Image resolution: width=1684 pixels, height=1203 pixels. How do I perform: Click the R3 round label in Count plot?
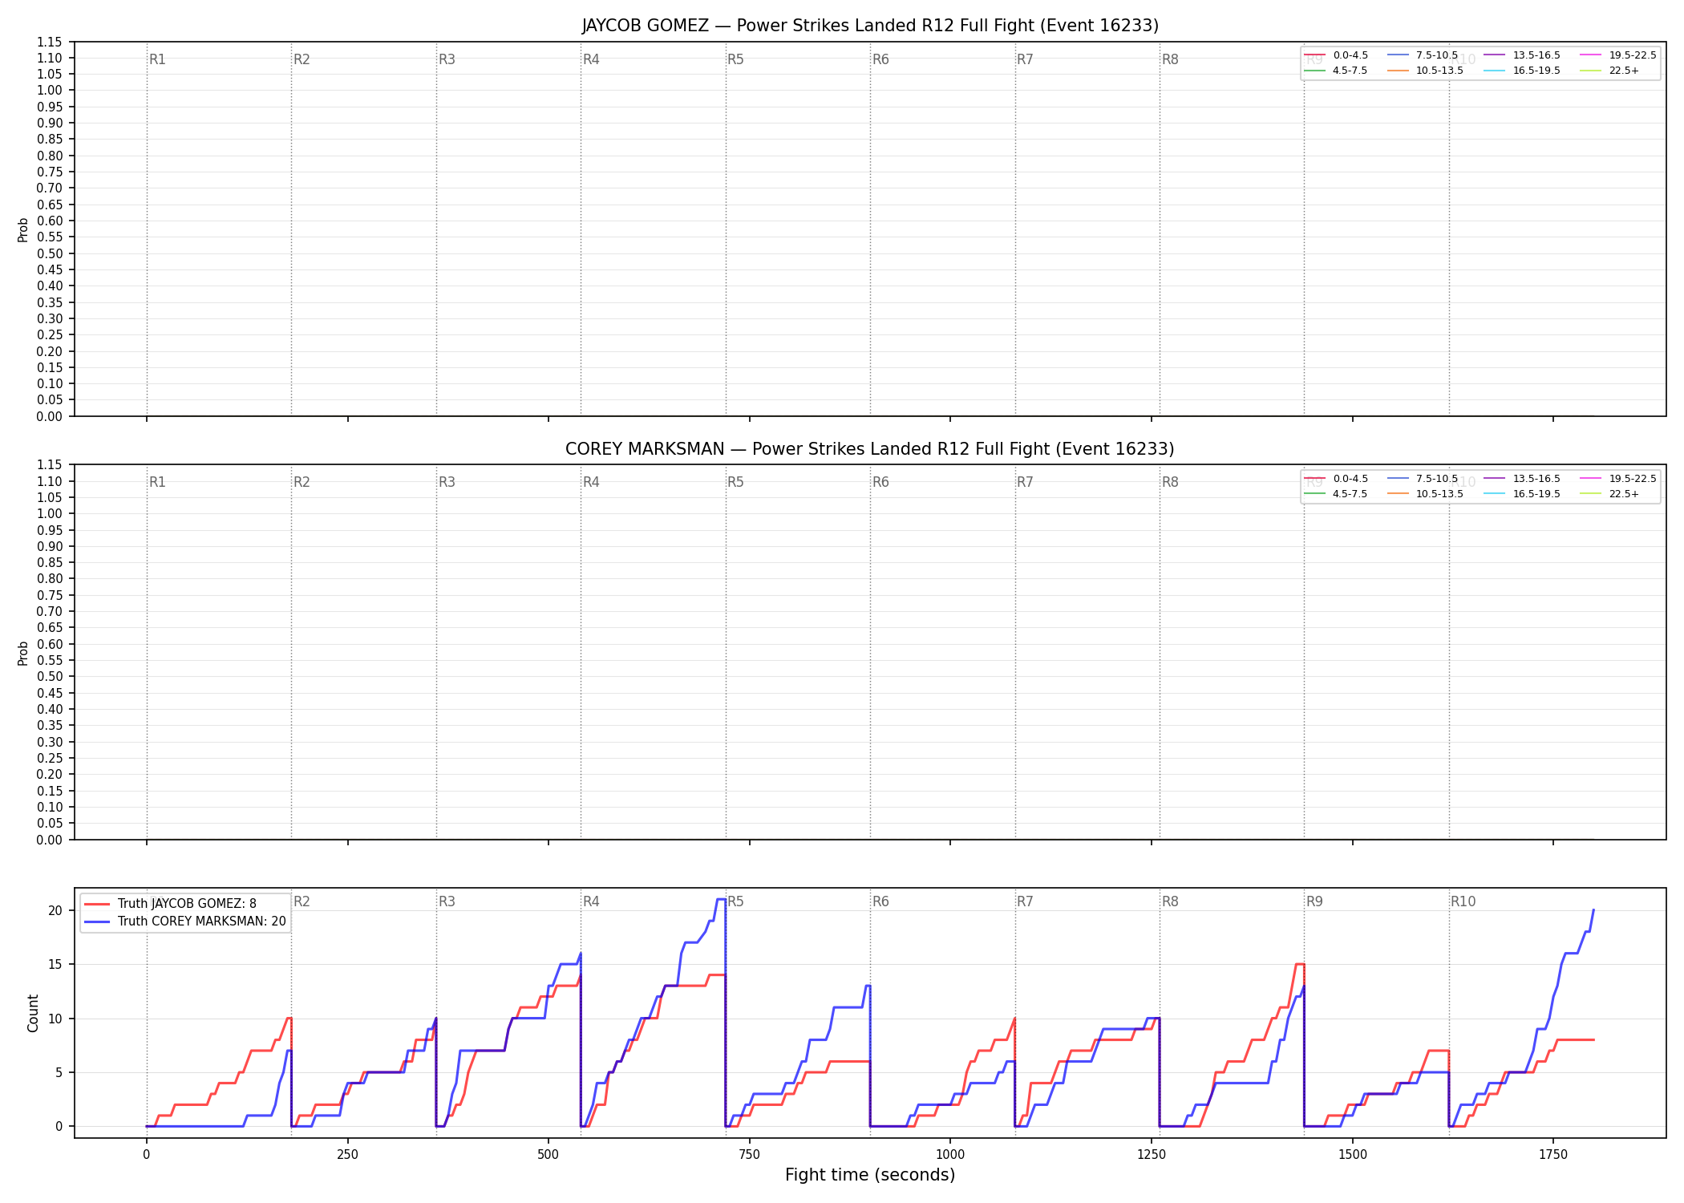(447, 901)
